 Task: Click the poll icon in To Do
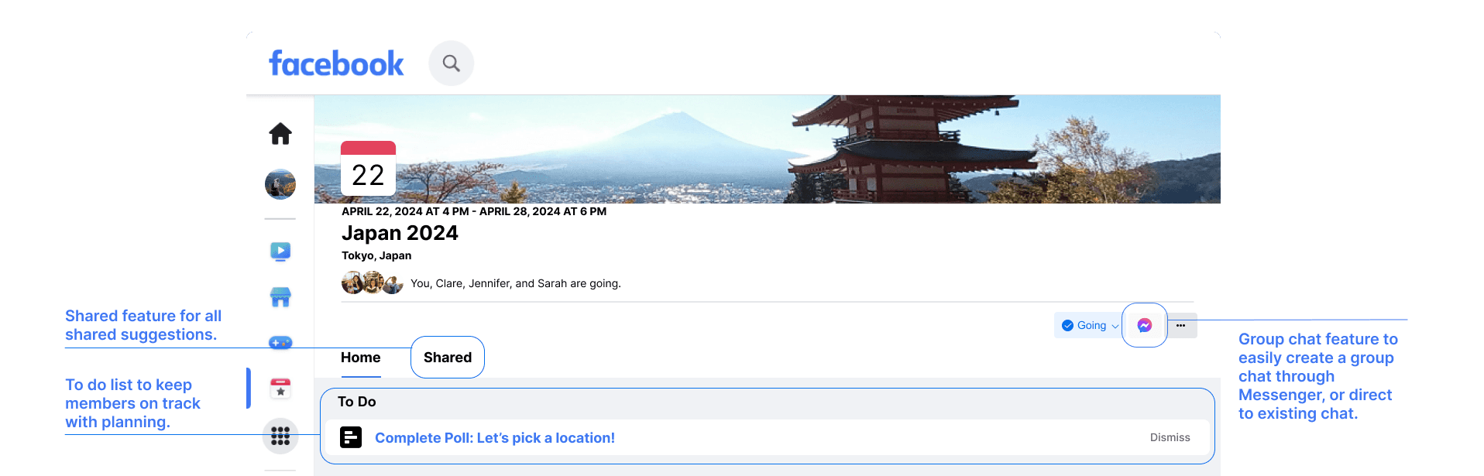click(351, 437)
